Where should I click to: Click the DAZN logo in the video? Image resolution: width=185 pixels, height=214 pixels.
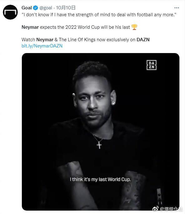(152, 65)
